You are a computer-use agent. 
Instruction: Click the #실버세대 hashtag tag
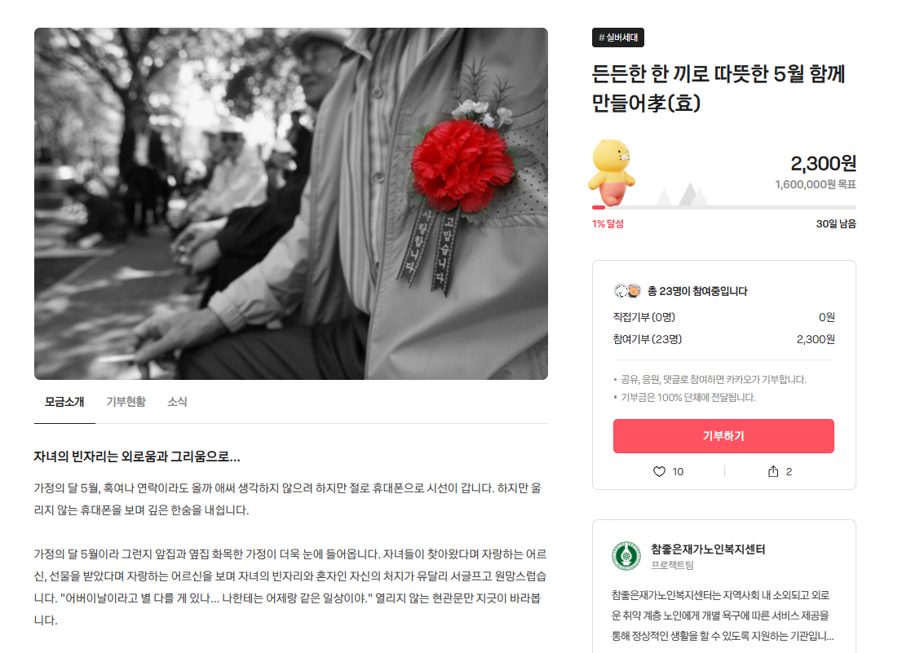618,38
